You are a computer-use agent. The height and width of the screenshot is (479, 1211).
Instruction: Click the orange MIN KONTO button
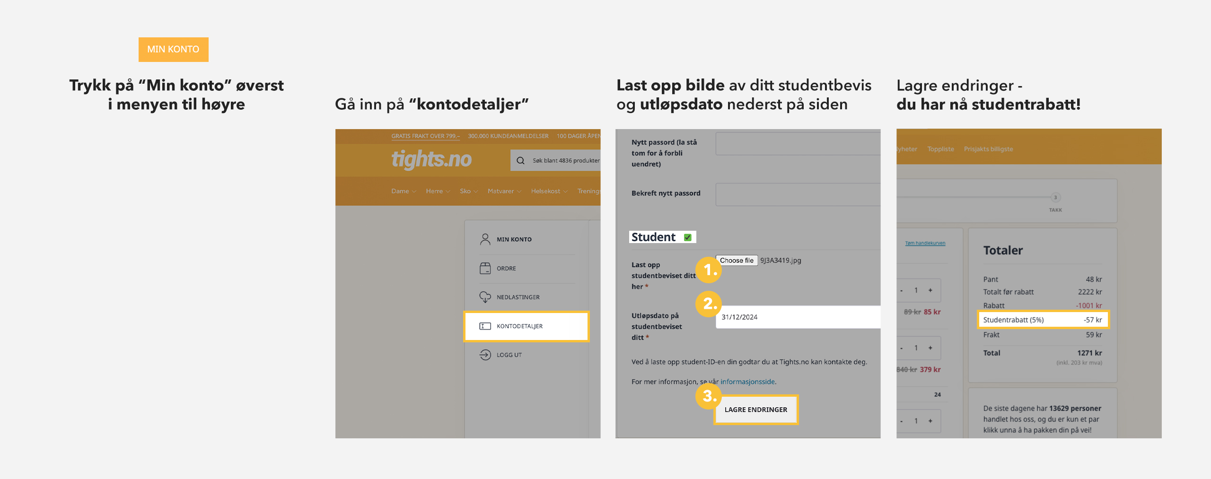[x=173, y=49]
